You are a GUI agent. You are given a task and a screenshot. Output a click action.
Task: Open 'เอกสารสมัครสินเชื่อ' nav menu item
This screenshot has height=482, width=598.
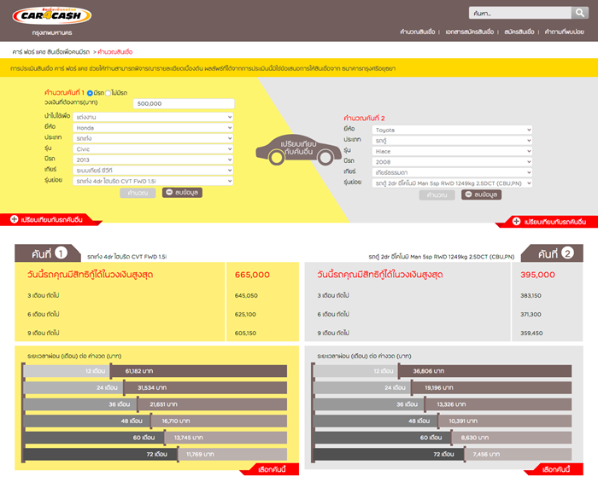[x=470, y=32]
